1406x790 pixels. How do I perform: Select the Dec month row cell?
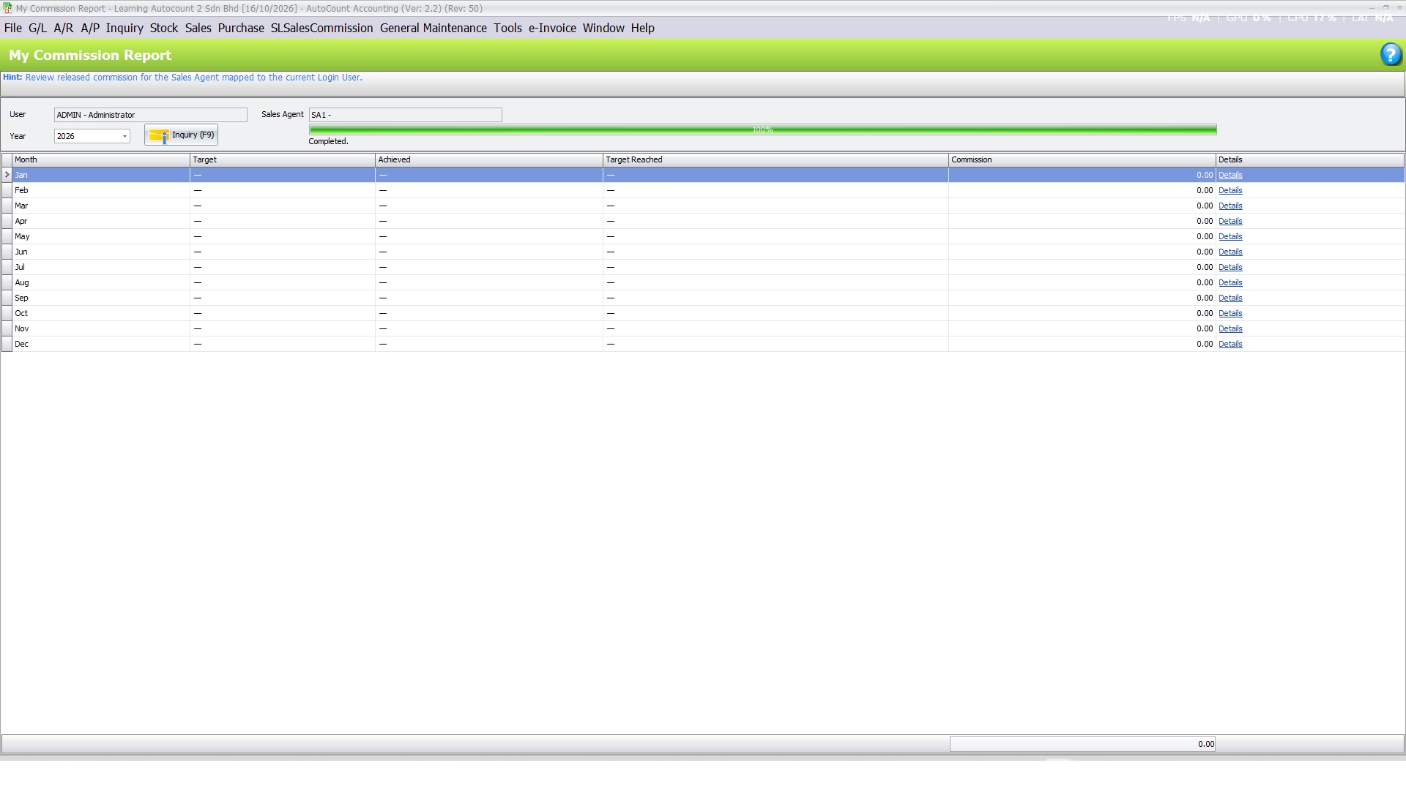pos(101,344)
